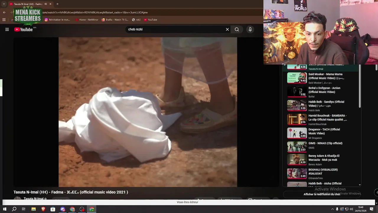Open Windows taskbar search
Screen dimensions: 378x213
pyautogui.click(x=14, y=209)
